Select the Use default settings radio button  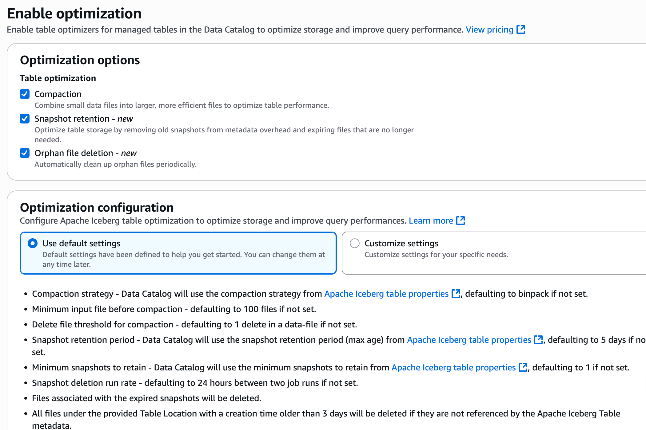point(33,243)
